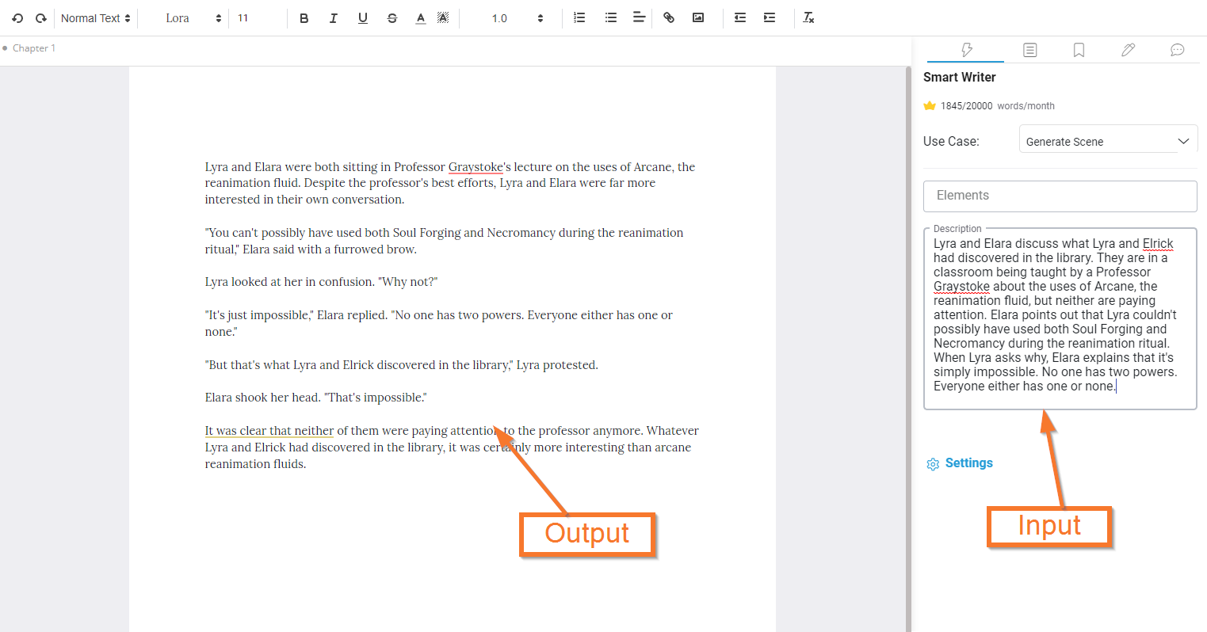Switch to the bookmark tab in sidebar
Viewport: 1207px width, 632px height.
tap(1079, 50)
